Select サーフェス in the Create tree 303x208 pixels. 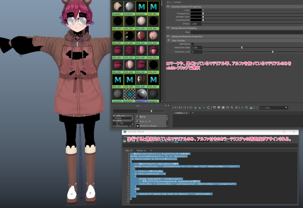tap(120, 123)
